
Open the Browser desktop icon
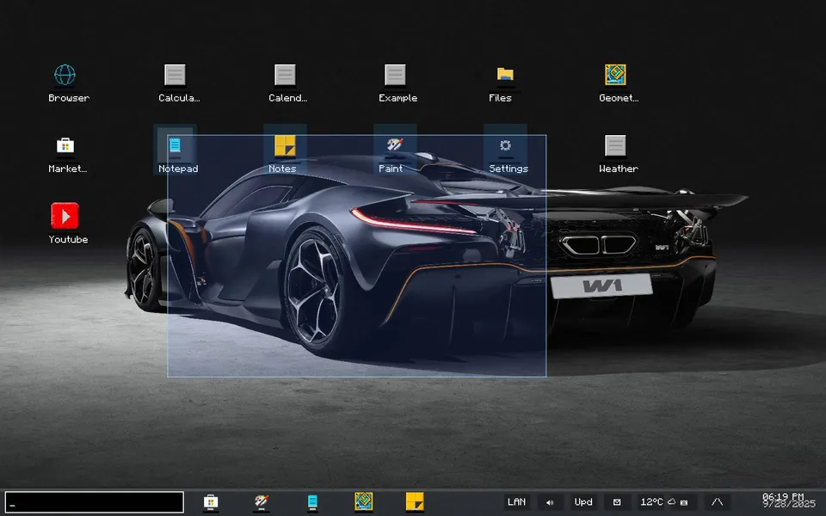pos(65,75)
